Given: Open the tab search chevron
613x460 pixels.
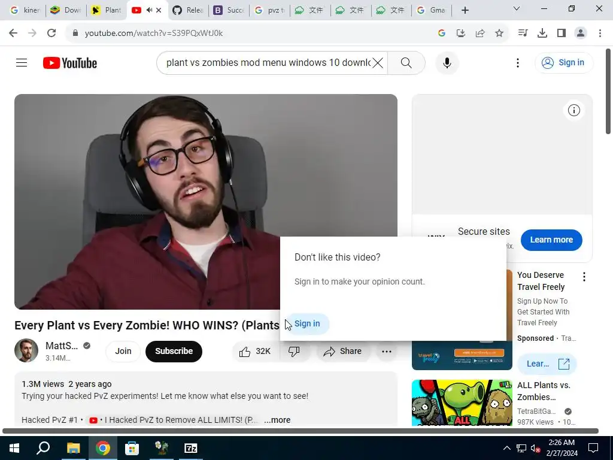Looking at the screenshot, I should point(517,8).
